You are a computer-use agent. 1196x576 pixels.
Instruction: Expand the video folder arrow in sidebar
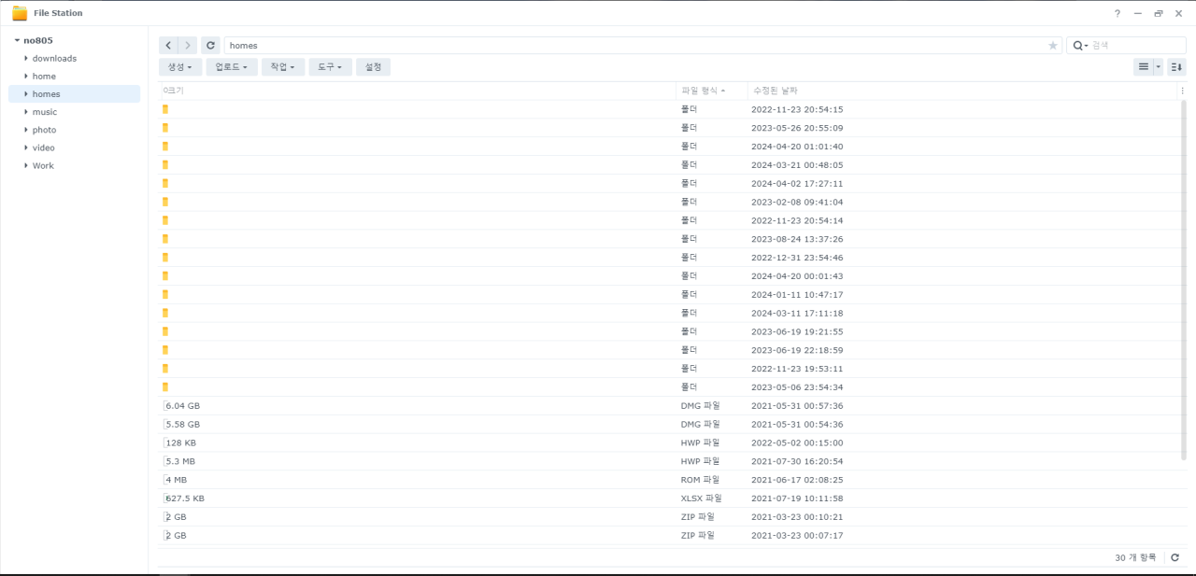tap(26, 148)
